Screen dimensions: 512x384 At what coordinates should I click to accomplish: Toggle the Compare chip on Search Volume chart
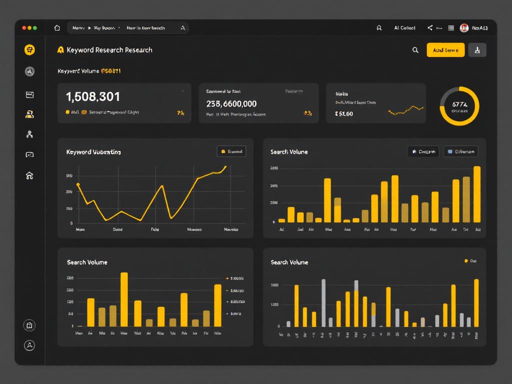point(423,151)
